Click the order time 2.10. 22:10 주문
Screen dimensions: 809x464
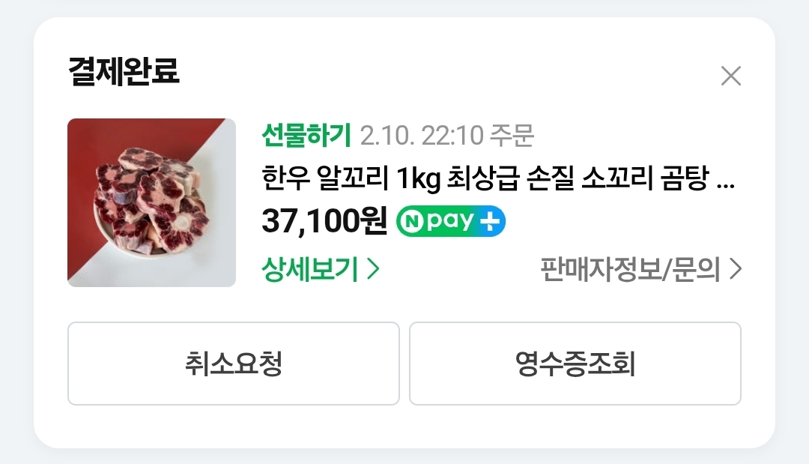coord(446,135)
